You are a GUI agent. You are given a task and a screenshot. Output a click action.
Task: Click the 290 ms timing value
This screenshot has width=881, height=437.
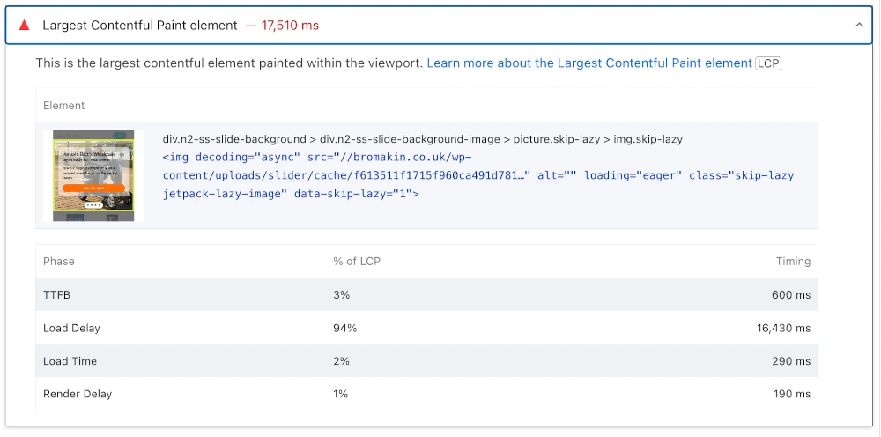[x=791, y=361]
